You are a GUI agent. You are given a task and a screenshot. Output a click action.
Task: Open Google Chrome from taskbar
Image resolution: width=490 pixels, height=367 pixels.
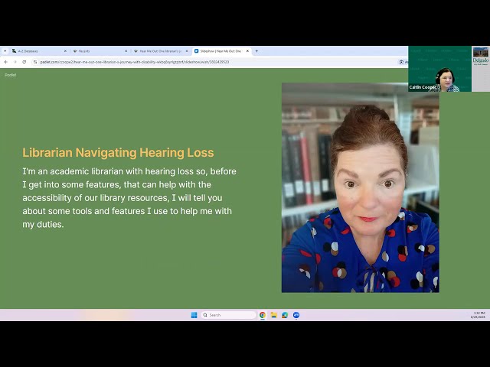[263, 315]
